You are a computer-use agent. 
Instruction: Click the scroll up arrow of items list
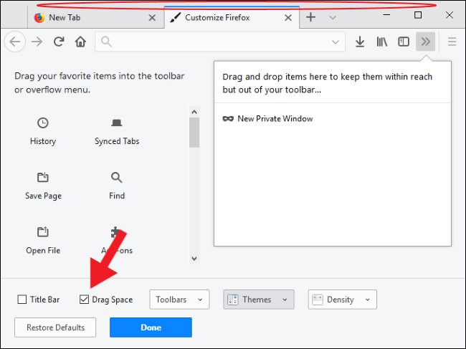194,112
